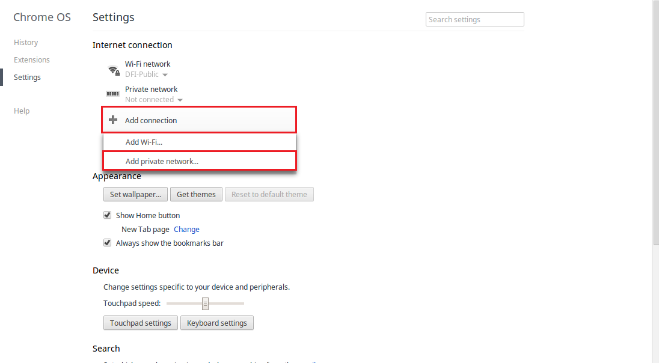
Task: Open the Get themes page
Action: pos(196,194)
